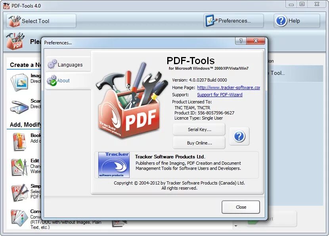Click the Copyright 2004-2012 notice text
Image resolution: width=329 pixels, height=236 pixels.
179,183
